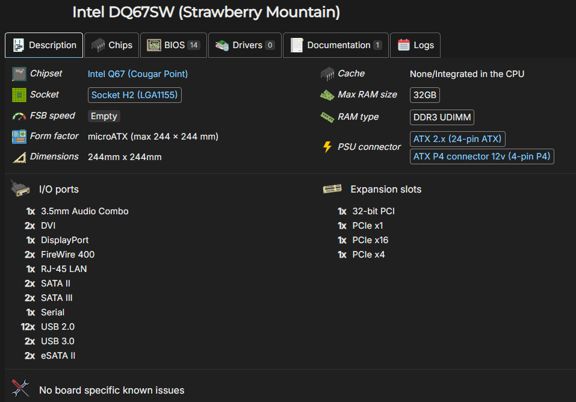Click the Cache chip icon

(327, 74)
